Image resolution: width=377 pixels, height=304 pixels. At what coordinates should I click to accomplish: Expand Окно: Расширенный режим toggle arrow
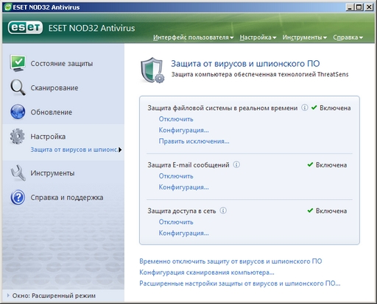8,295
